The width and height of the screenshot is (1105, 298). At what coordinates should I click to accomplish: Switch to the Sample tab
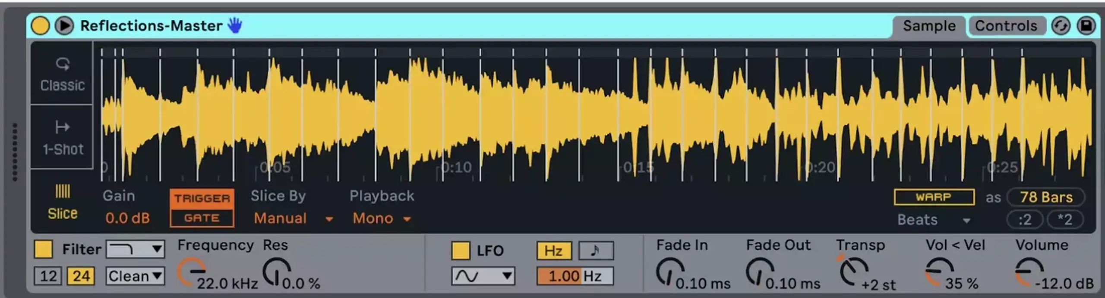point(929,26)
